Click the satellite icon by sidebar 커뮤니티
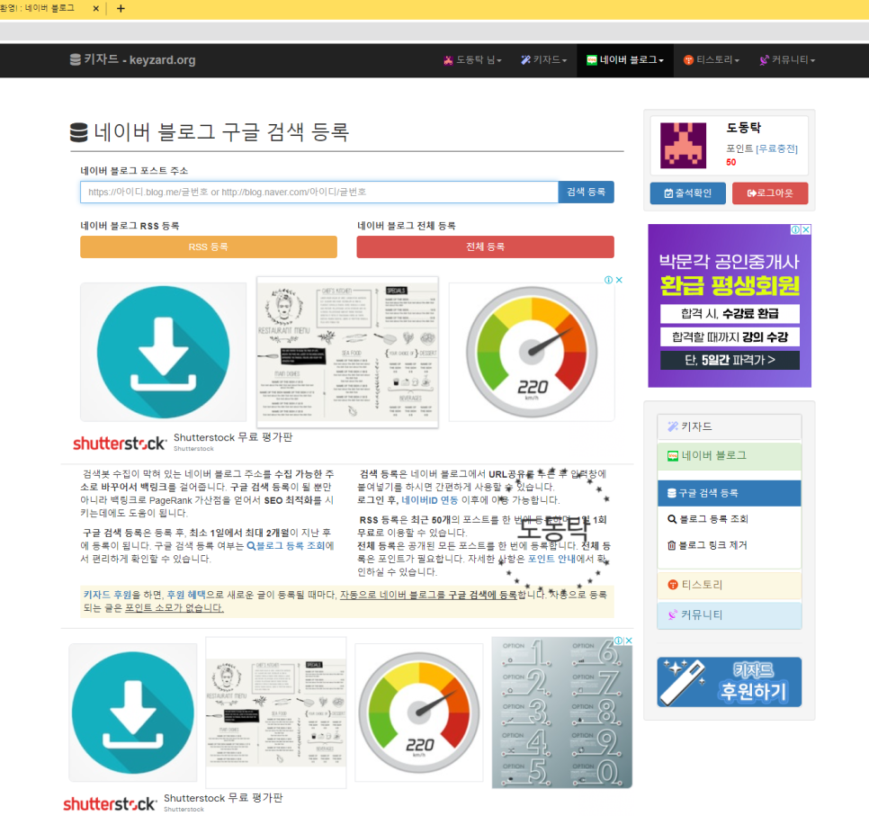The height and width of the screenshot is (816, 869). click(x=673, y=614)
